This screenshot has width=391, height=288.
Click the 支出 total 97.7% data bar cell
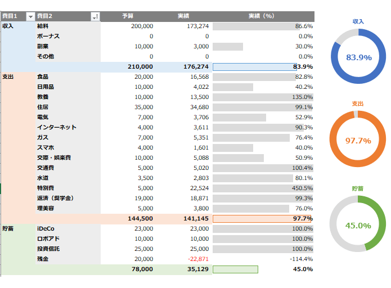263,218
